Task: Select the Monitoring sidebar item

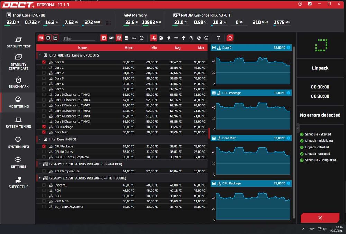Action: coord(19,102)
